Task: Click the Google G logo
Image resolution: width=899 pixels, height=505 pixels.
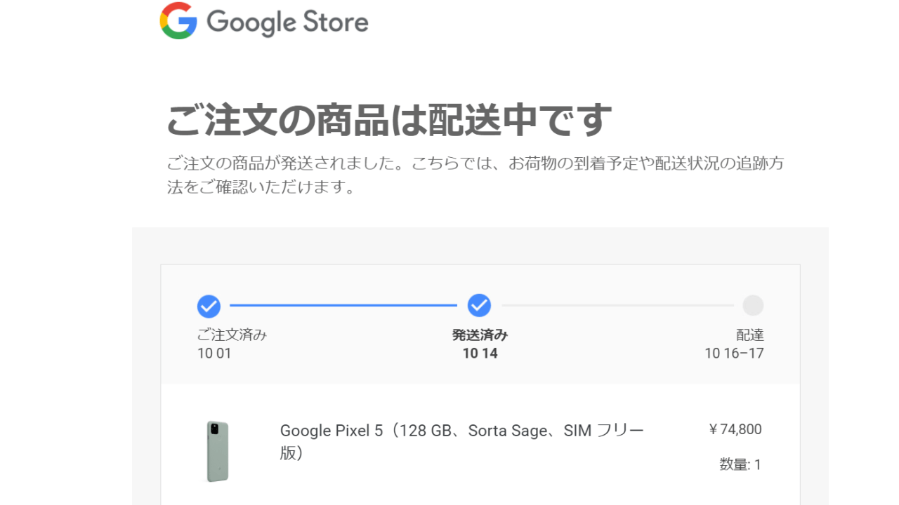Action: coord(178,21)
